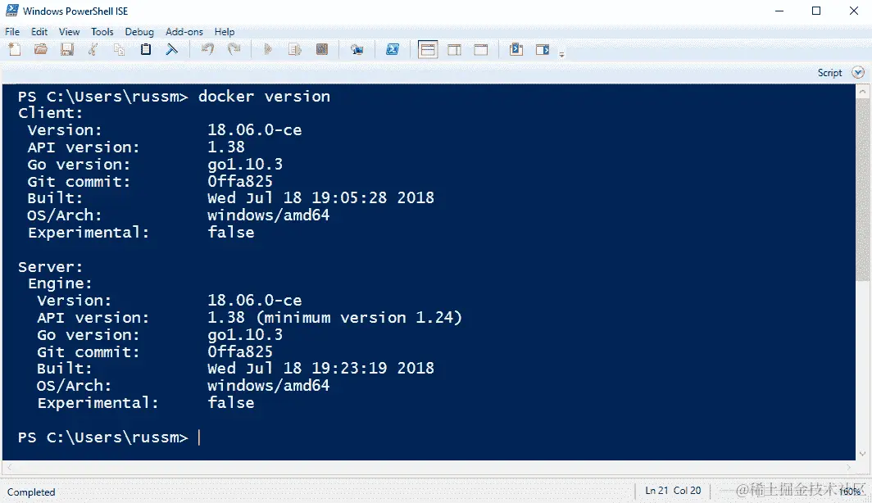Click 'docker version' command text
This screenshot has width=872, height=503.
264,96
